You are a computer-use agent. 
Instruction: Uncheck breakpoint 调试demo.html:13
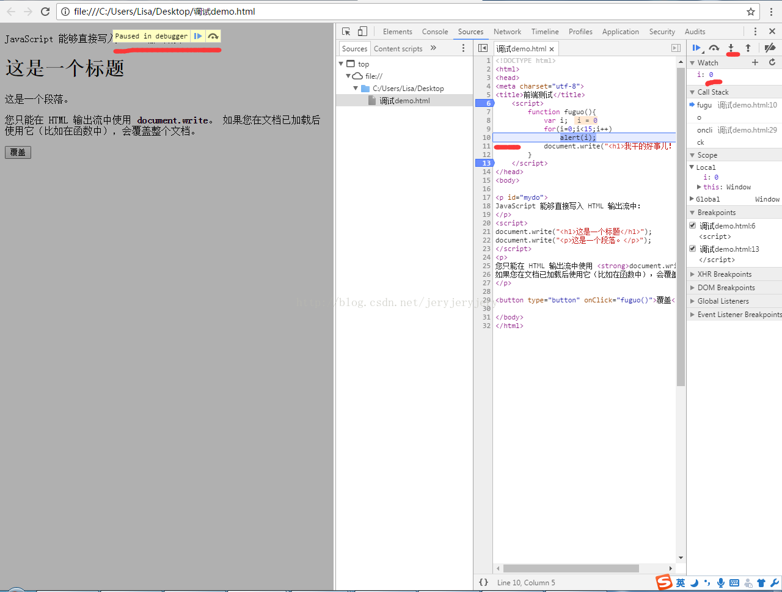pos(693,249)
